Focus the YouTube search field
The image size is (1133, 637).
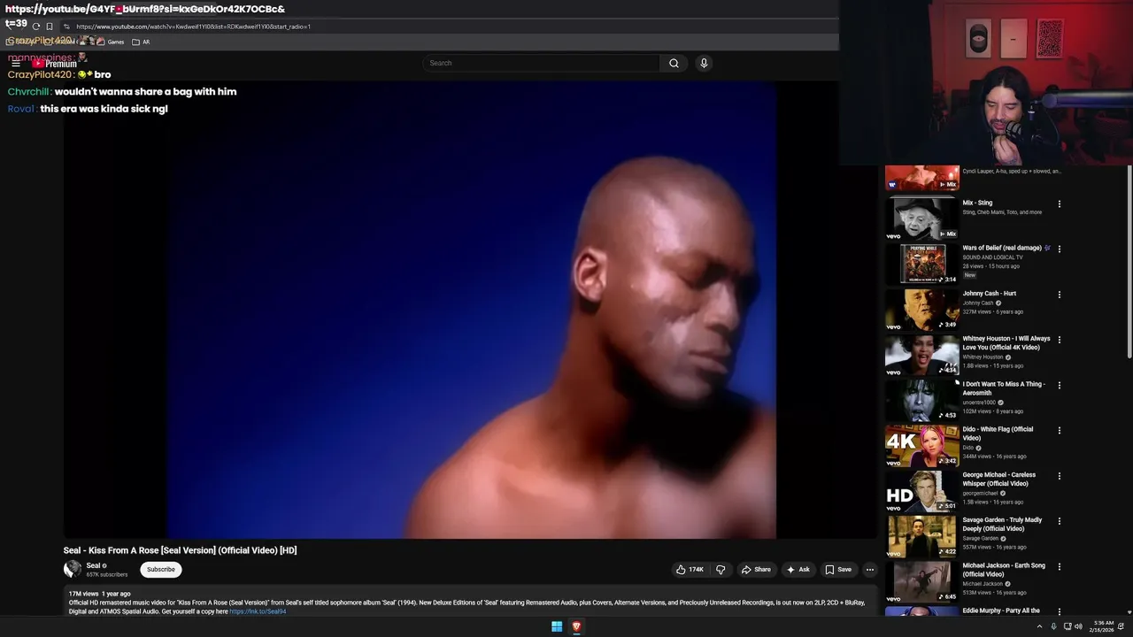[541, 63]
